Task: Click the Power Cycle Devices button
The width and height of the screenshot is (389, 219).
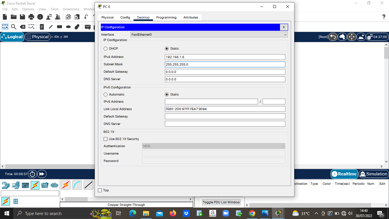Action: (33, 174)
